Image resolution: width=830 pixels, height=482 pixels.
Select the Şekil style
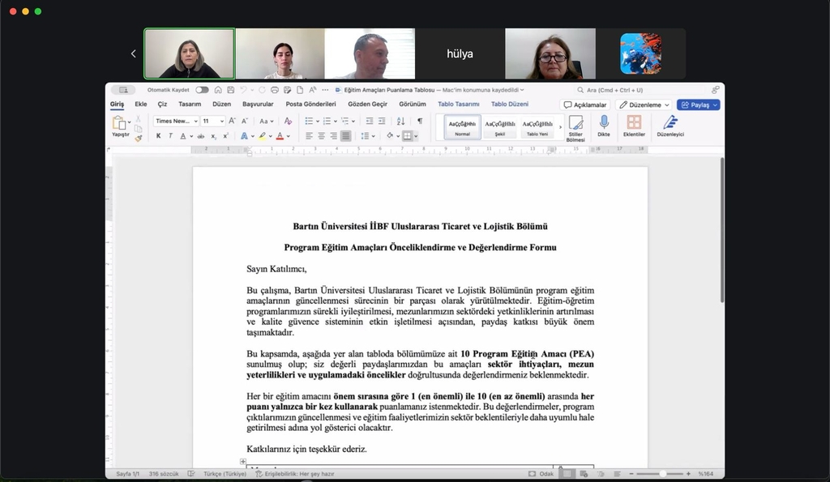(499, 127)
